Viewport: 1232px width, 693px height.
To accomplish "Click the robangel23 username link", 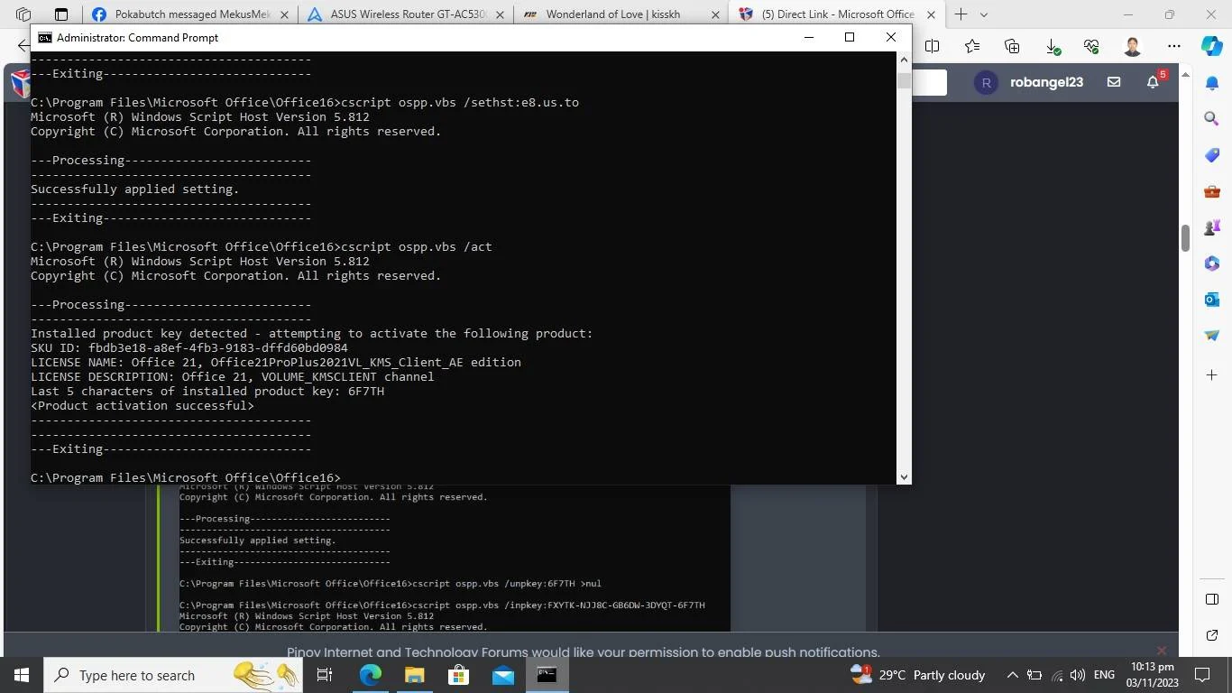I will pos(1046,82).
